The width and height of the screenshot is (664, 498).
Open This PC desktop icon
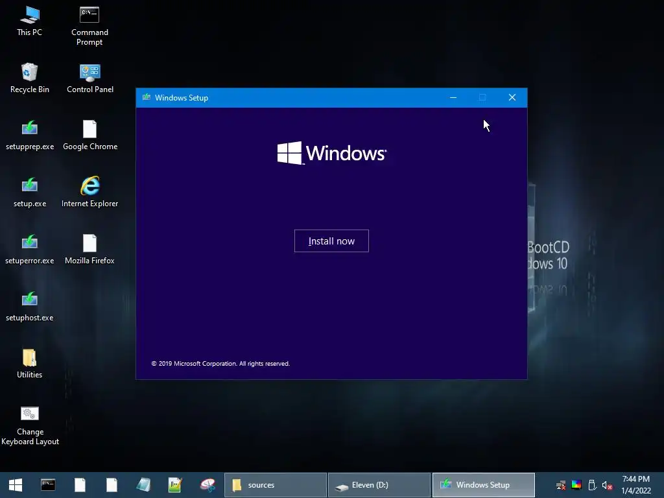click(x=30, y=21)
